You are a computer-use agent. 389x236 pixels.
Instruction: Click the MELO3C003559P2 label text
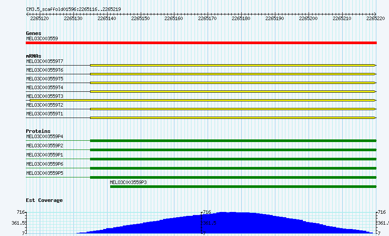pos(45,146)
